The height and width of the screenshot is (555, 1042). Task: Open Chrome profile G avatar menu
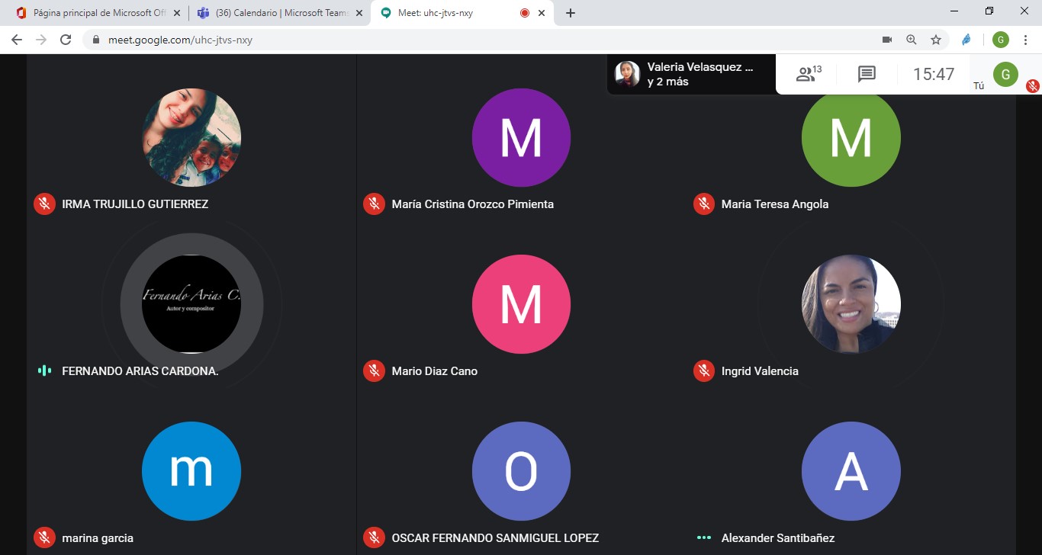tap(1000, 40)
